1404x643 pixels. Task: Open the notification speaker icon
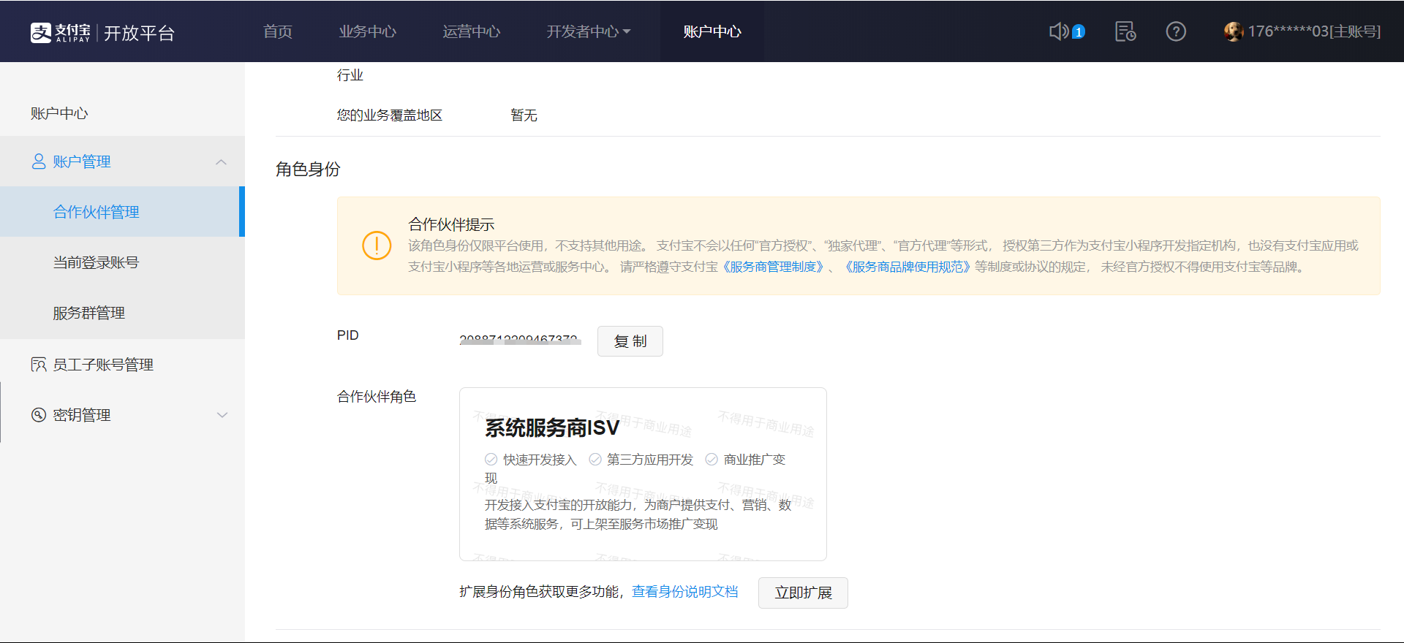click(1058, 31)
